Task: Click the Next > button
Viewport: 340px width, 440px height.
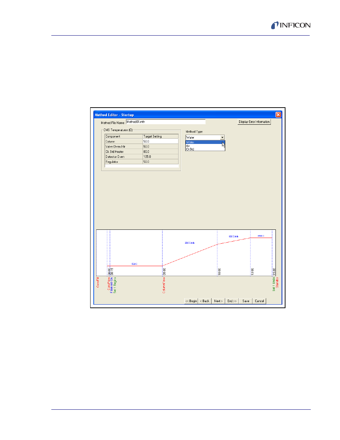Action: pos(218,301)
